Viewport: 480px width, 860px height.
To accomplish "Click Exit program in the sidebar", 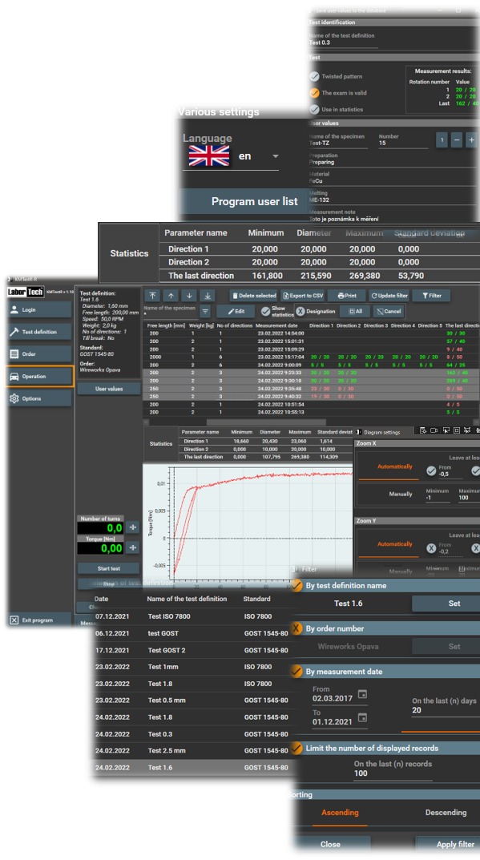I will (39, 620).
